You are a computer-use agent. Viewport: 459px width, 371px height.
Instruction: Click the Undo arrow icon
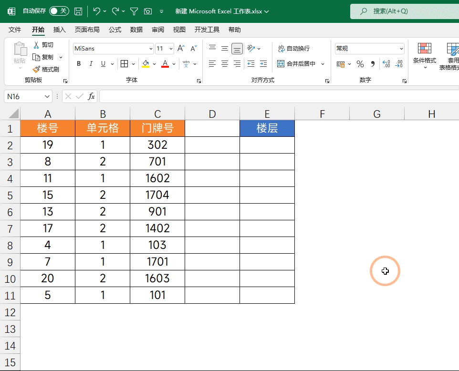96,11
